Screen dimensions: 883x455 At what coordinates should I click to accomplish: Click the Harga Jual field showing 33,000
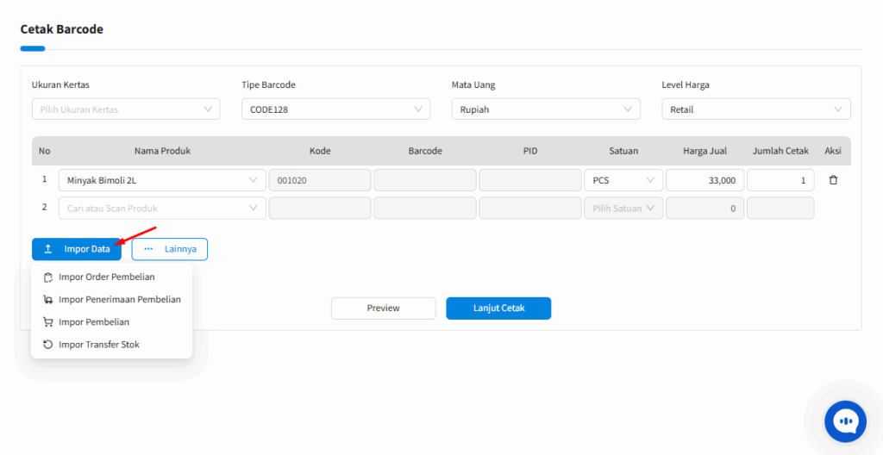pyautogui.click(x=705, y=180)
